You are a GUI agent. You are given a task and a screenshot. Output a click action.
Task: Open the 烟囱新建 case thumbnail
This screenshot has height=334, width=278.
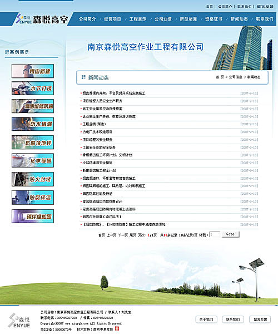click(33, 71)
